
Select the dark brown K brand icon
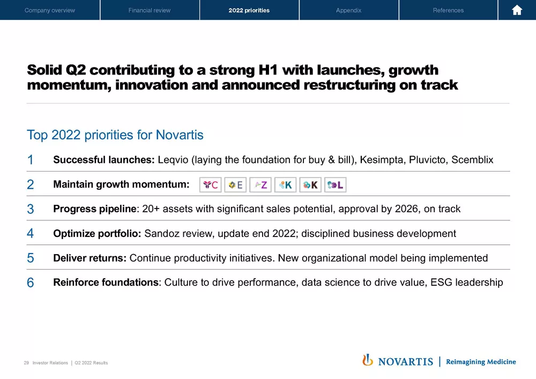pos(310,185)
